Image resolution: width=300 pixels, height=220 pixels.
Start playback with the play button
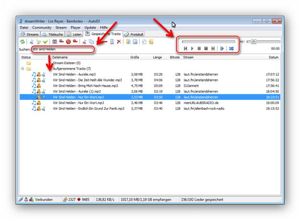coord(192,48)
